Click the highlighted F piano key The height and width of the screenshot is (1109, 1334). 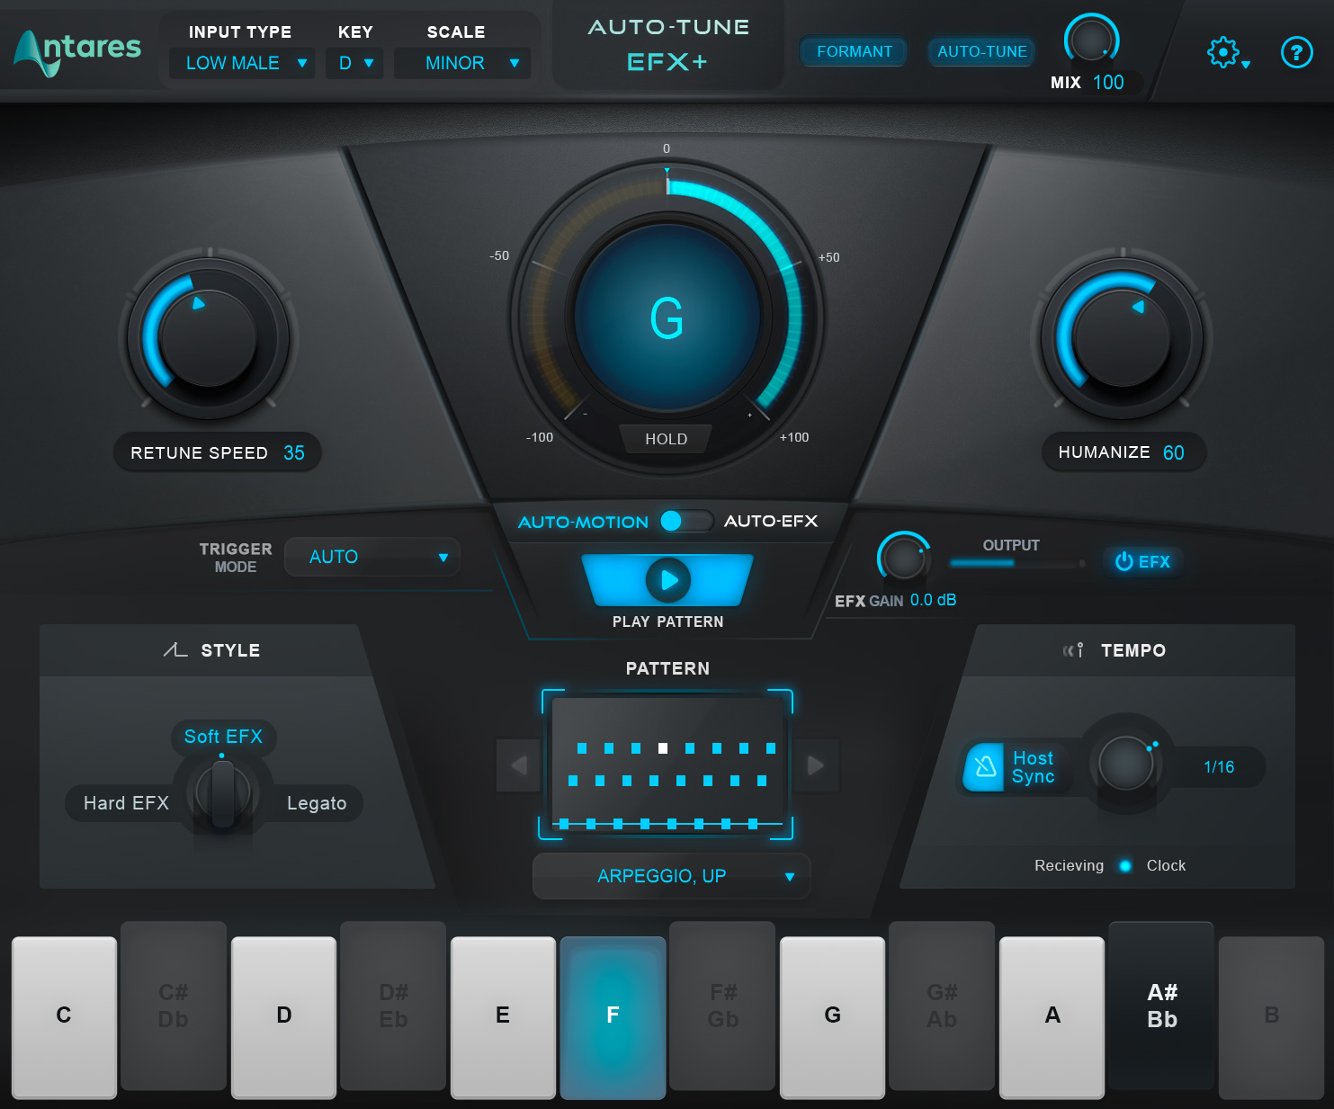[613, 1017]
